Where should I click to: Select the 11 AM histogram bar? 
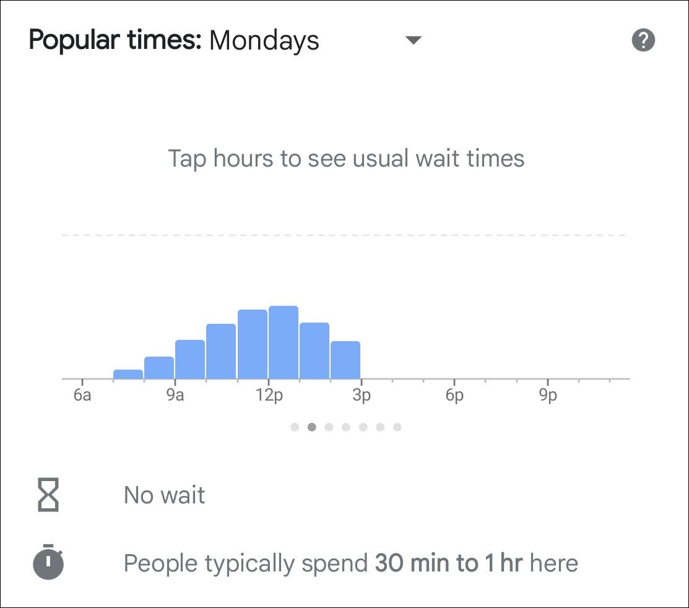point(253,344)
